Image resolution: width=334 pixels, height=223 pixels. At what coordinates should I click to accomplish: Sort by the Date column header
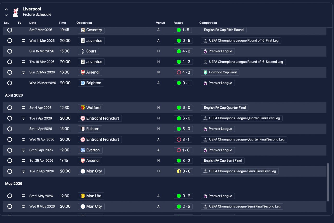coord(33,23)
